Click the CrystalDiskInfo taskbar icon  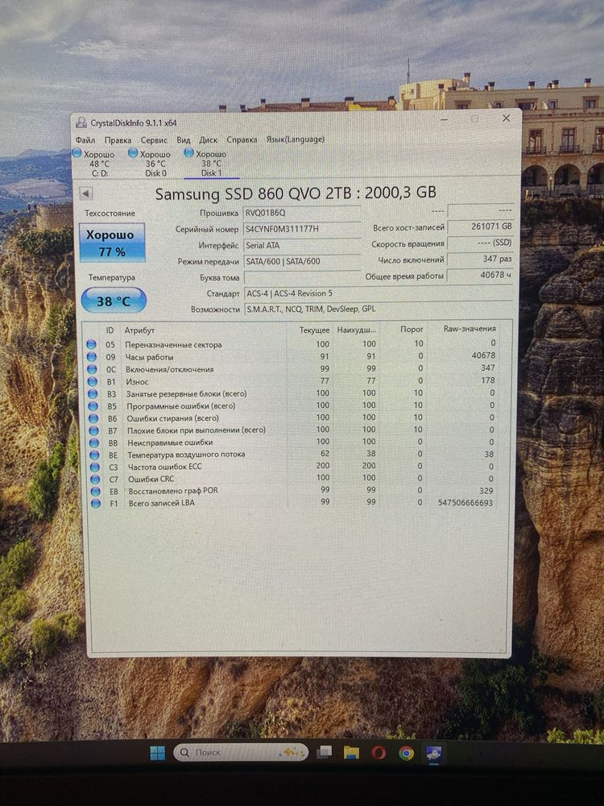[433, 754]
